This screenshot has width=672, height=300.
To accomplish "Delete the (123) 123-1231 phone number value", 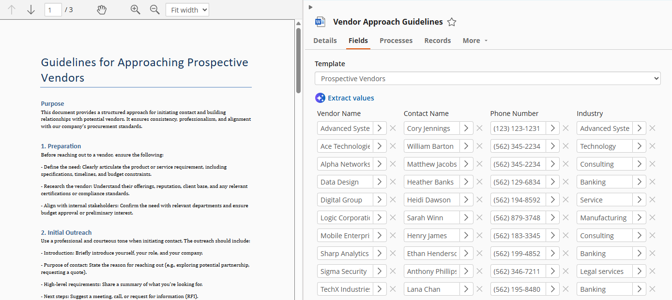I will click(x=565, y=128).
